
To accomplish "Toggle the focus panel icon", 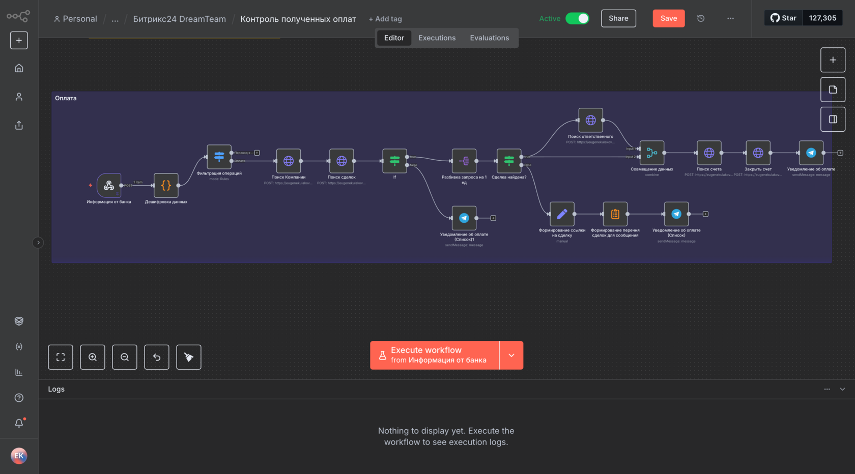I will tap(833, 119).
